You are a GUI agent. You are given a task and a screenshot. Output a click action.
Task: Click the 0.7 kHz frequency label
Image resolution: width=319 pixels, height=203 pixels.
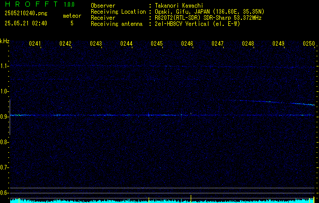point(4,167)
